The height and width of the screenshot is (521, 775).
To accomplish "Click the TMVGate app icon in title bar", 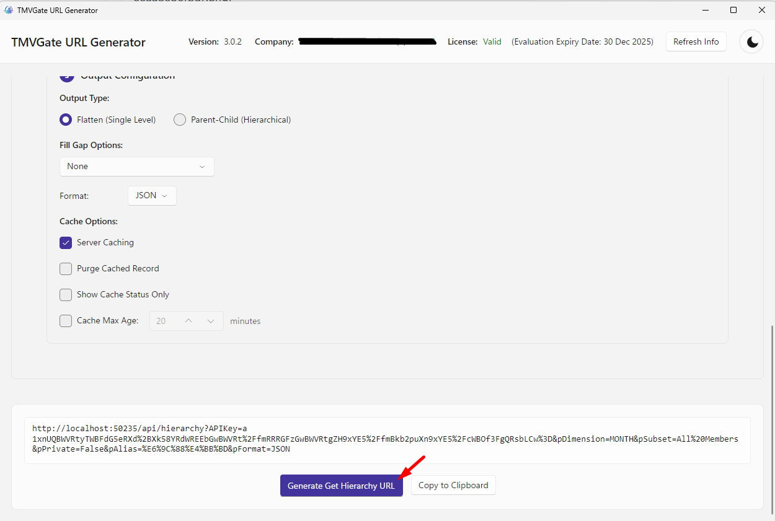I will click(9, 10).
